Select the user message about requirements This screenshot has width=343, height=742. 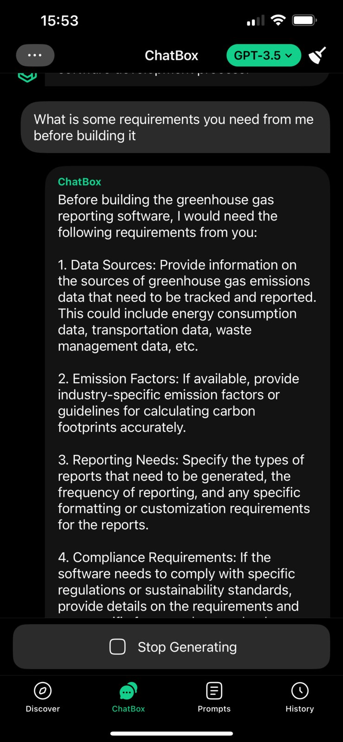pos(175,127)
